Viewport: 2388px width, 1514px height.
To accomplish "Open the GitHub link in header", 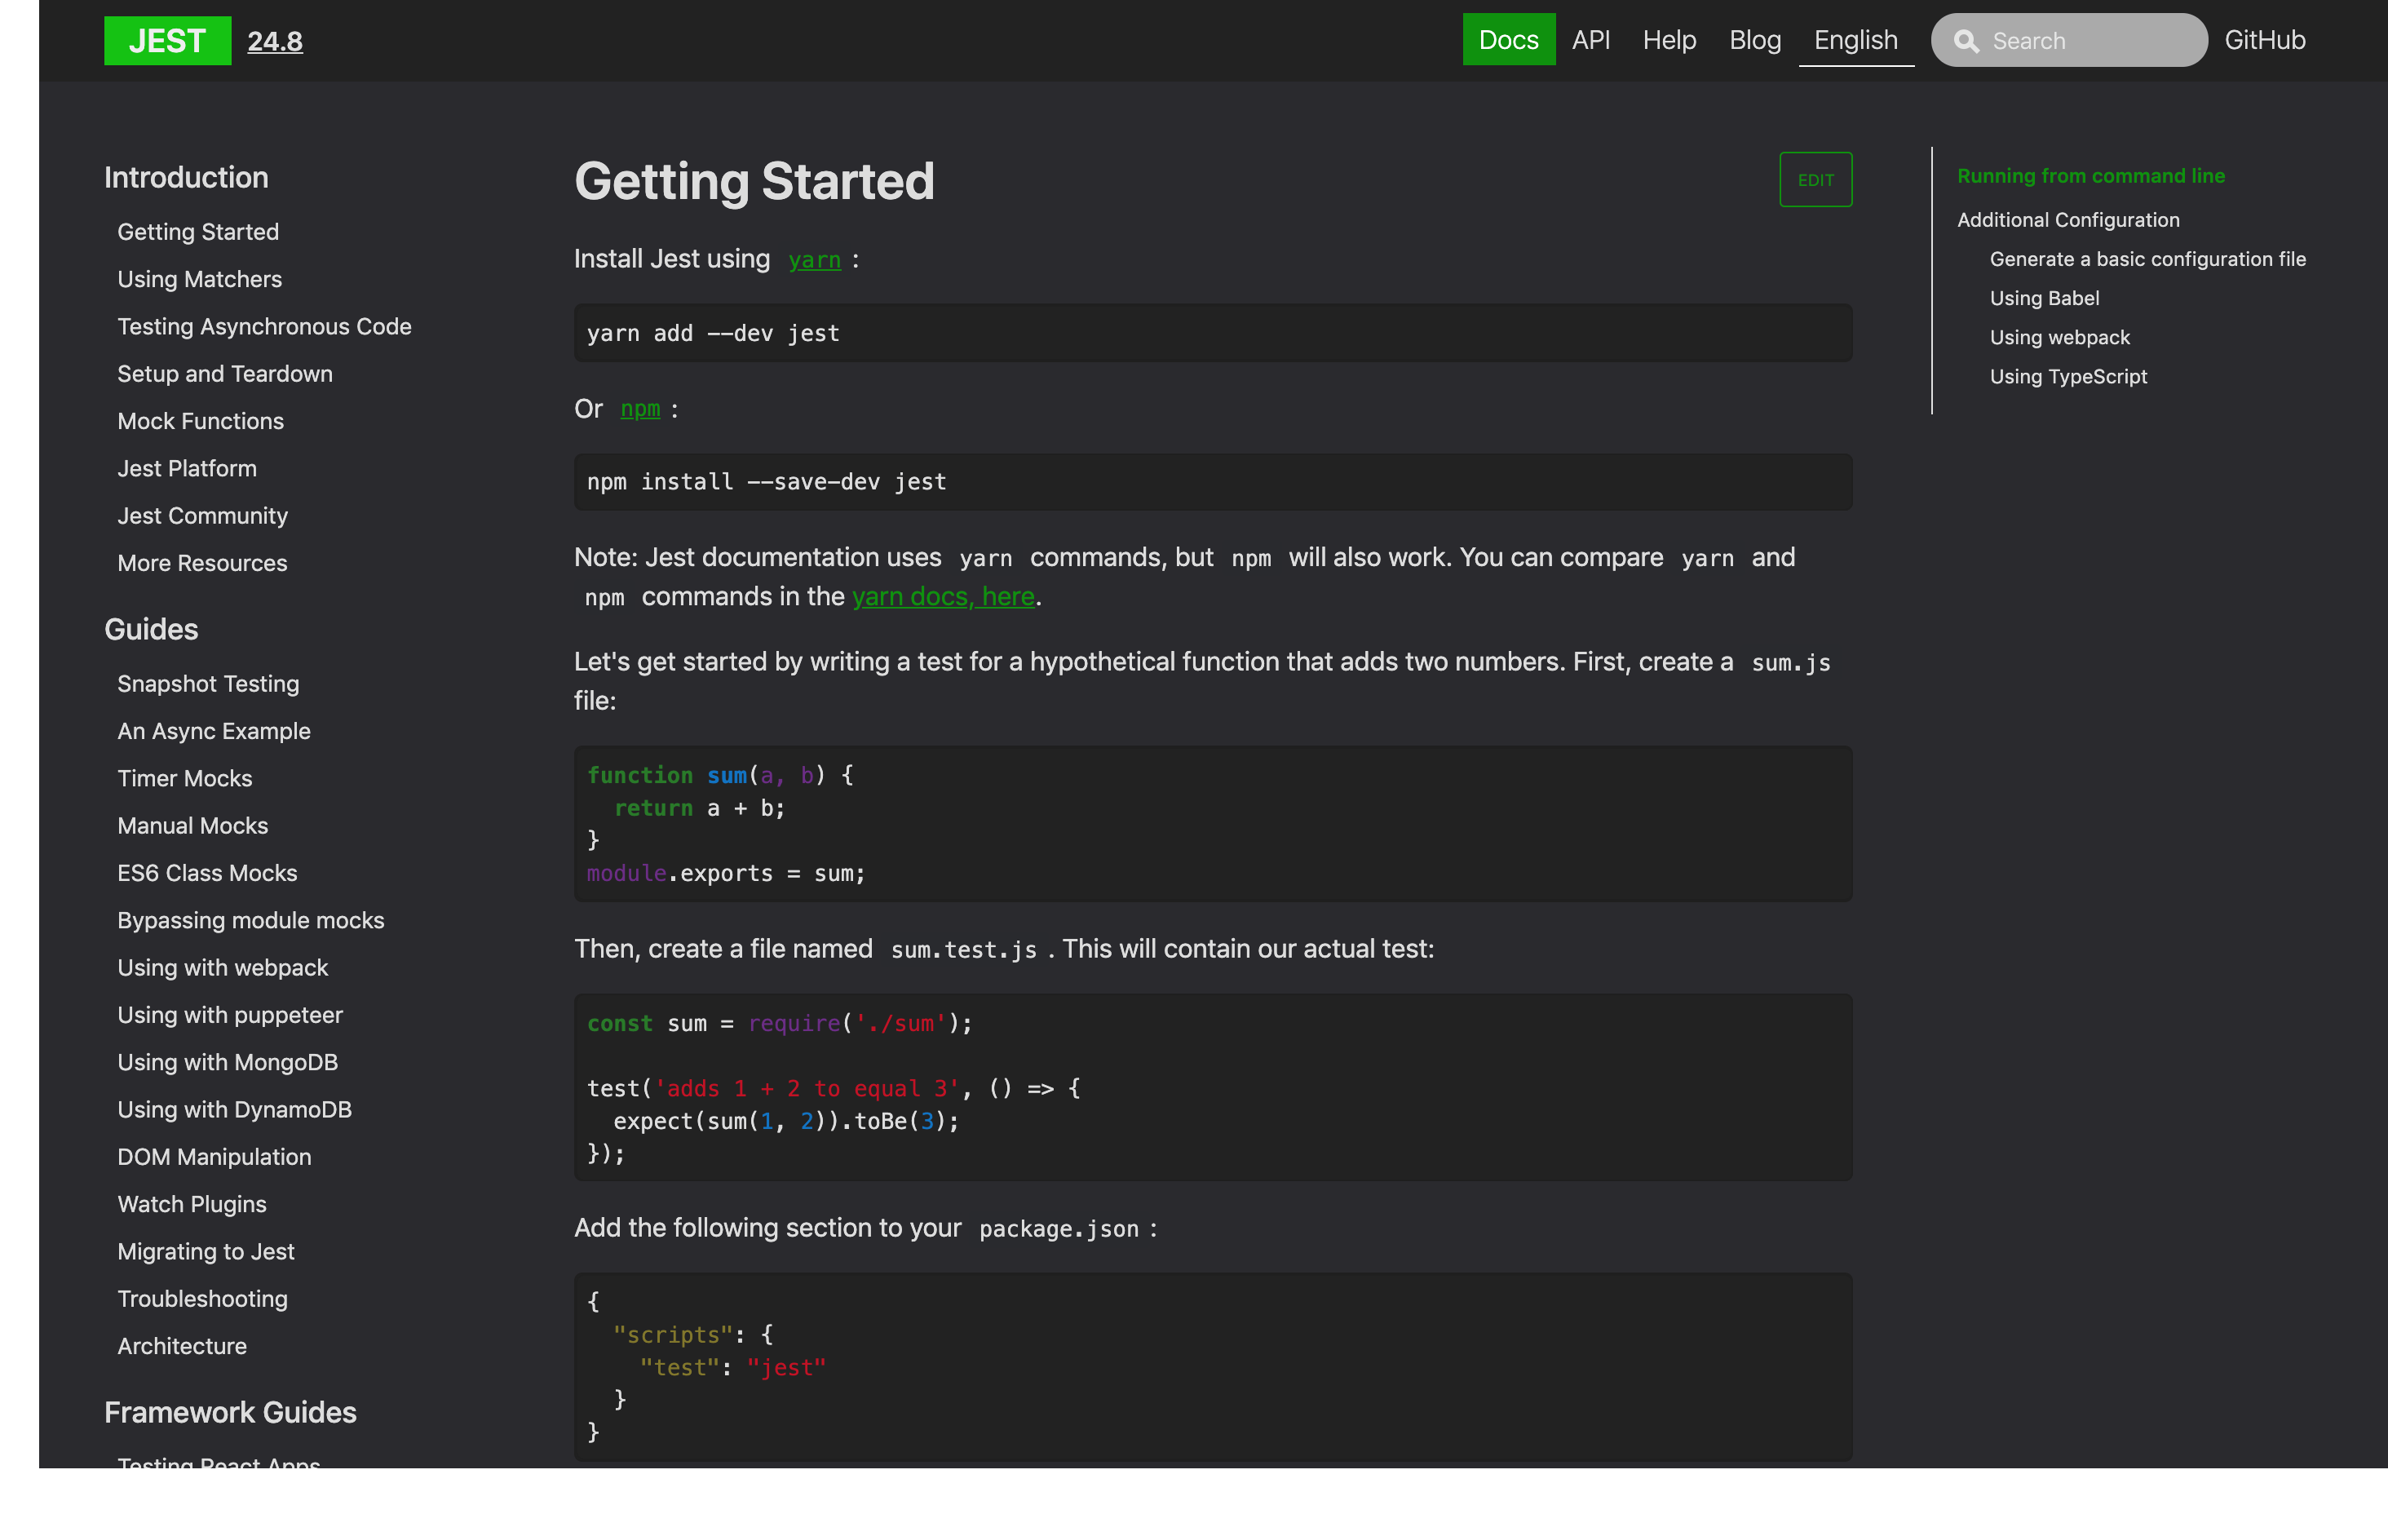I will click(x=2264, y=40).
